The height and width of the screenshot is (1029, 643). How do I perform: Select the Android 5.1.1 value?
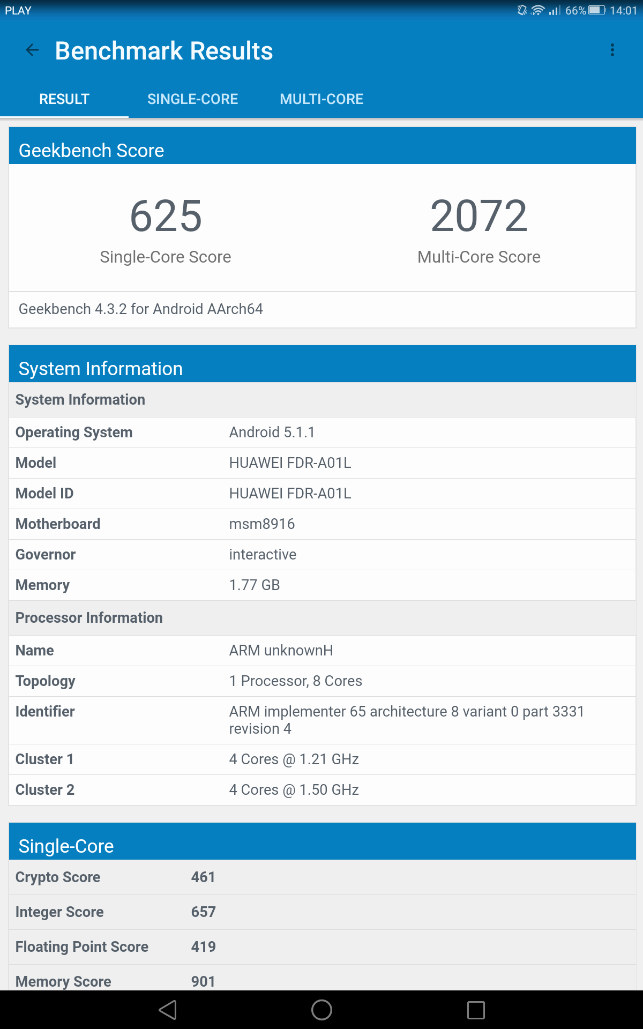[272, 433]
